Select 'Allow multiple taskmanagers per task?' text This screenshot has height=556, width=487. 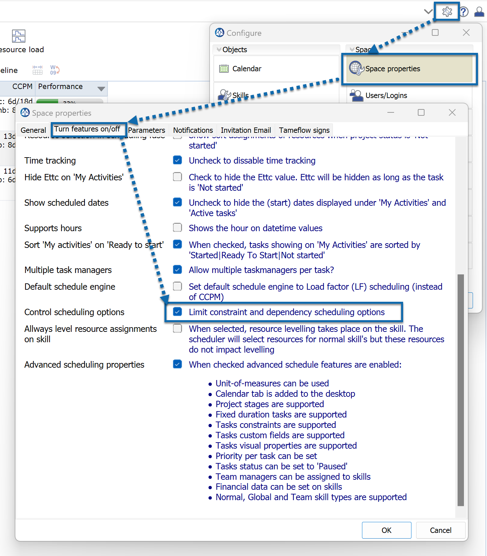261,270
